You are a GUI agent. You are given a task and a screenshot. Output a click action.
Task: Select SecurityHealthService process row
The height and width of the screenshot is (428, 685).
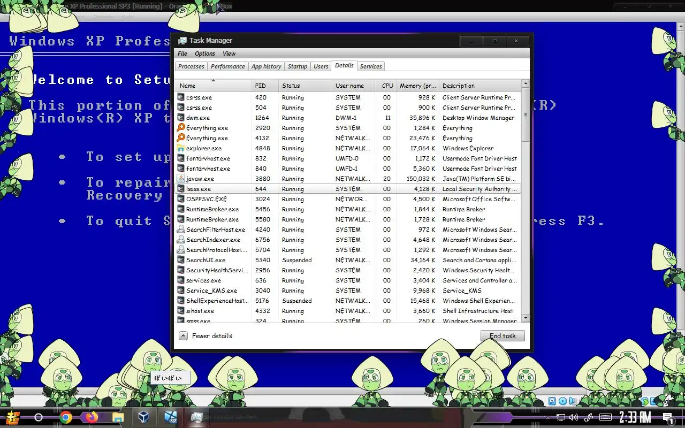click(x=348, y=270)
